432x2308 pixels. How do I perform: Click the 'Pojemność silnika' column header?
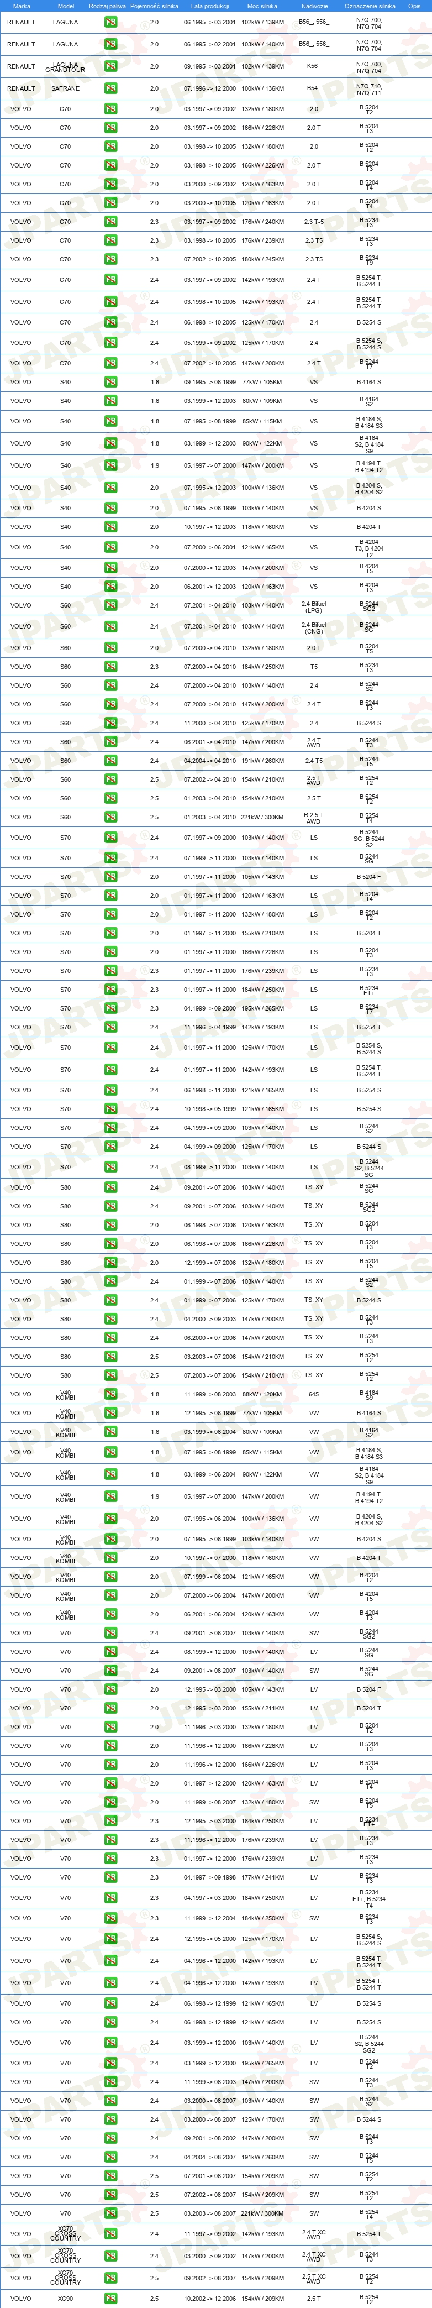pyautogui.click(x=154, y=6)
